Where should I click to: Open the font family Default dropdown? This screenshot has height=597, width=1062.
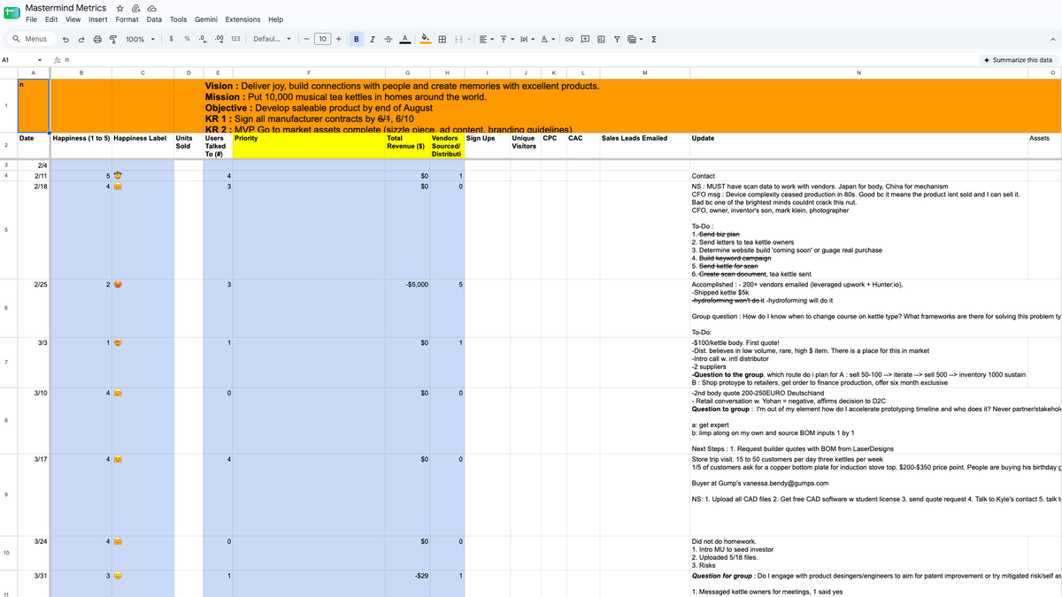pyautogui.click(x=272, y=39)
